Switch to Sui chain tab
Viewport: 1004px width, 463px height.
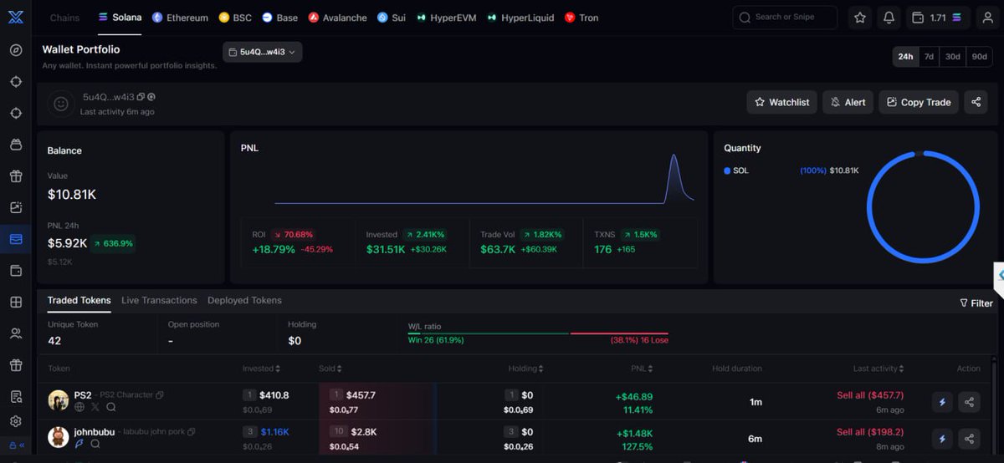[x=391, y=18]
